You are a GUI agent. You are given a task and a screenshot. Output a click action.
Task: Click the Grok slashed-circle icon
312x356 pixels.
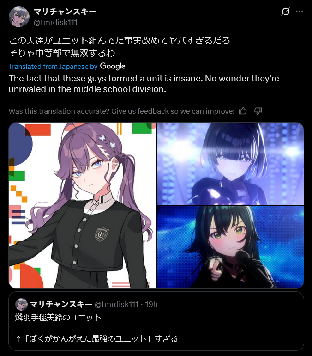pyautogui.click(x=286, y=12)
